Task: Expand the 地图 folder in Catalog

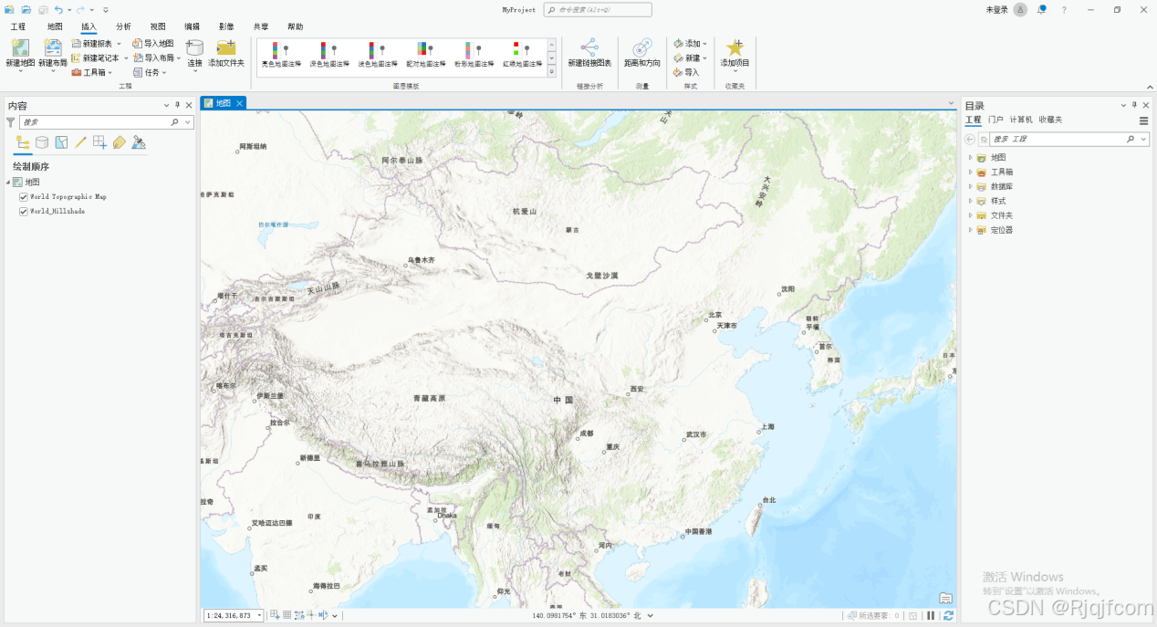Action: 970,157
